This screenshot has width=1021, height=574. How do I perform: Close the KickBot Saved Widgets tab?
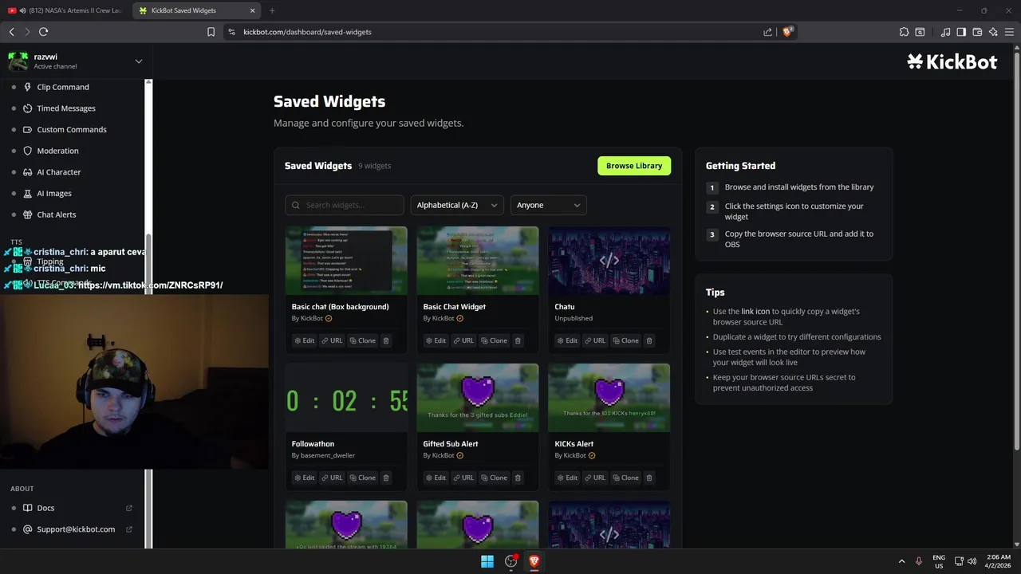click(253, 10)
